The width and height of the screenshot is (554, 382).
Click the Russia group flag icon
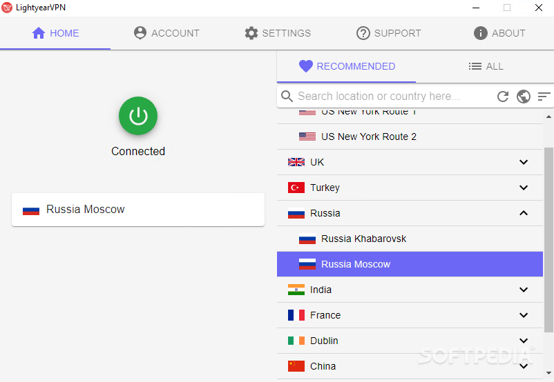click(296, 213)
